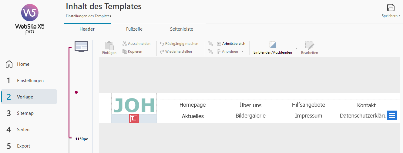Switch to the Fußzeile tab

[134, 29]
